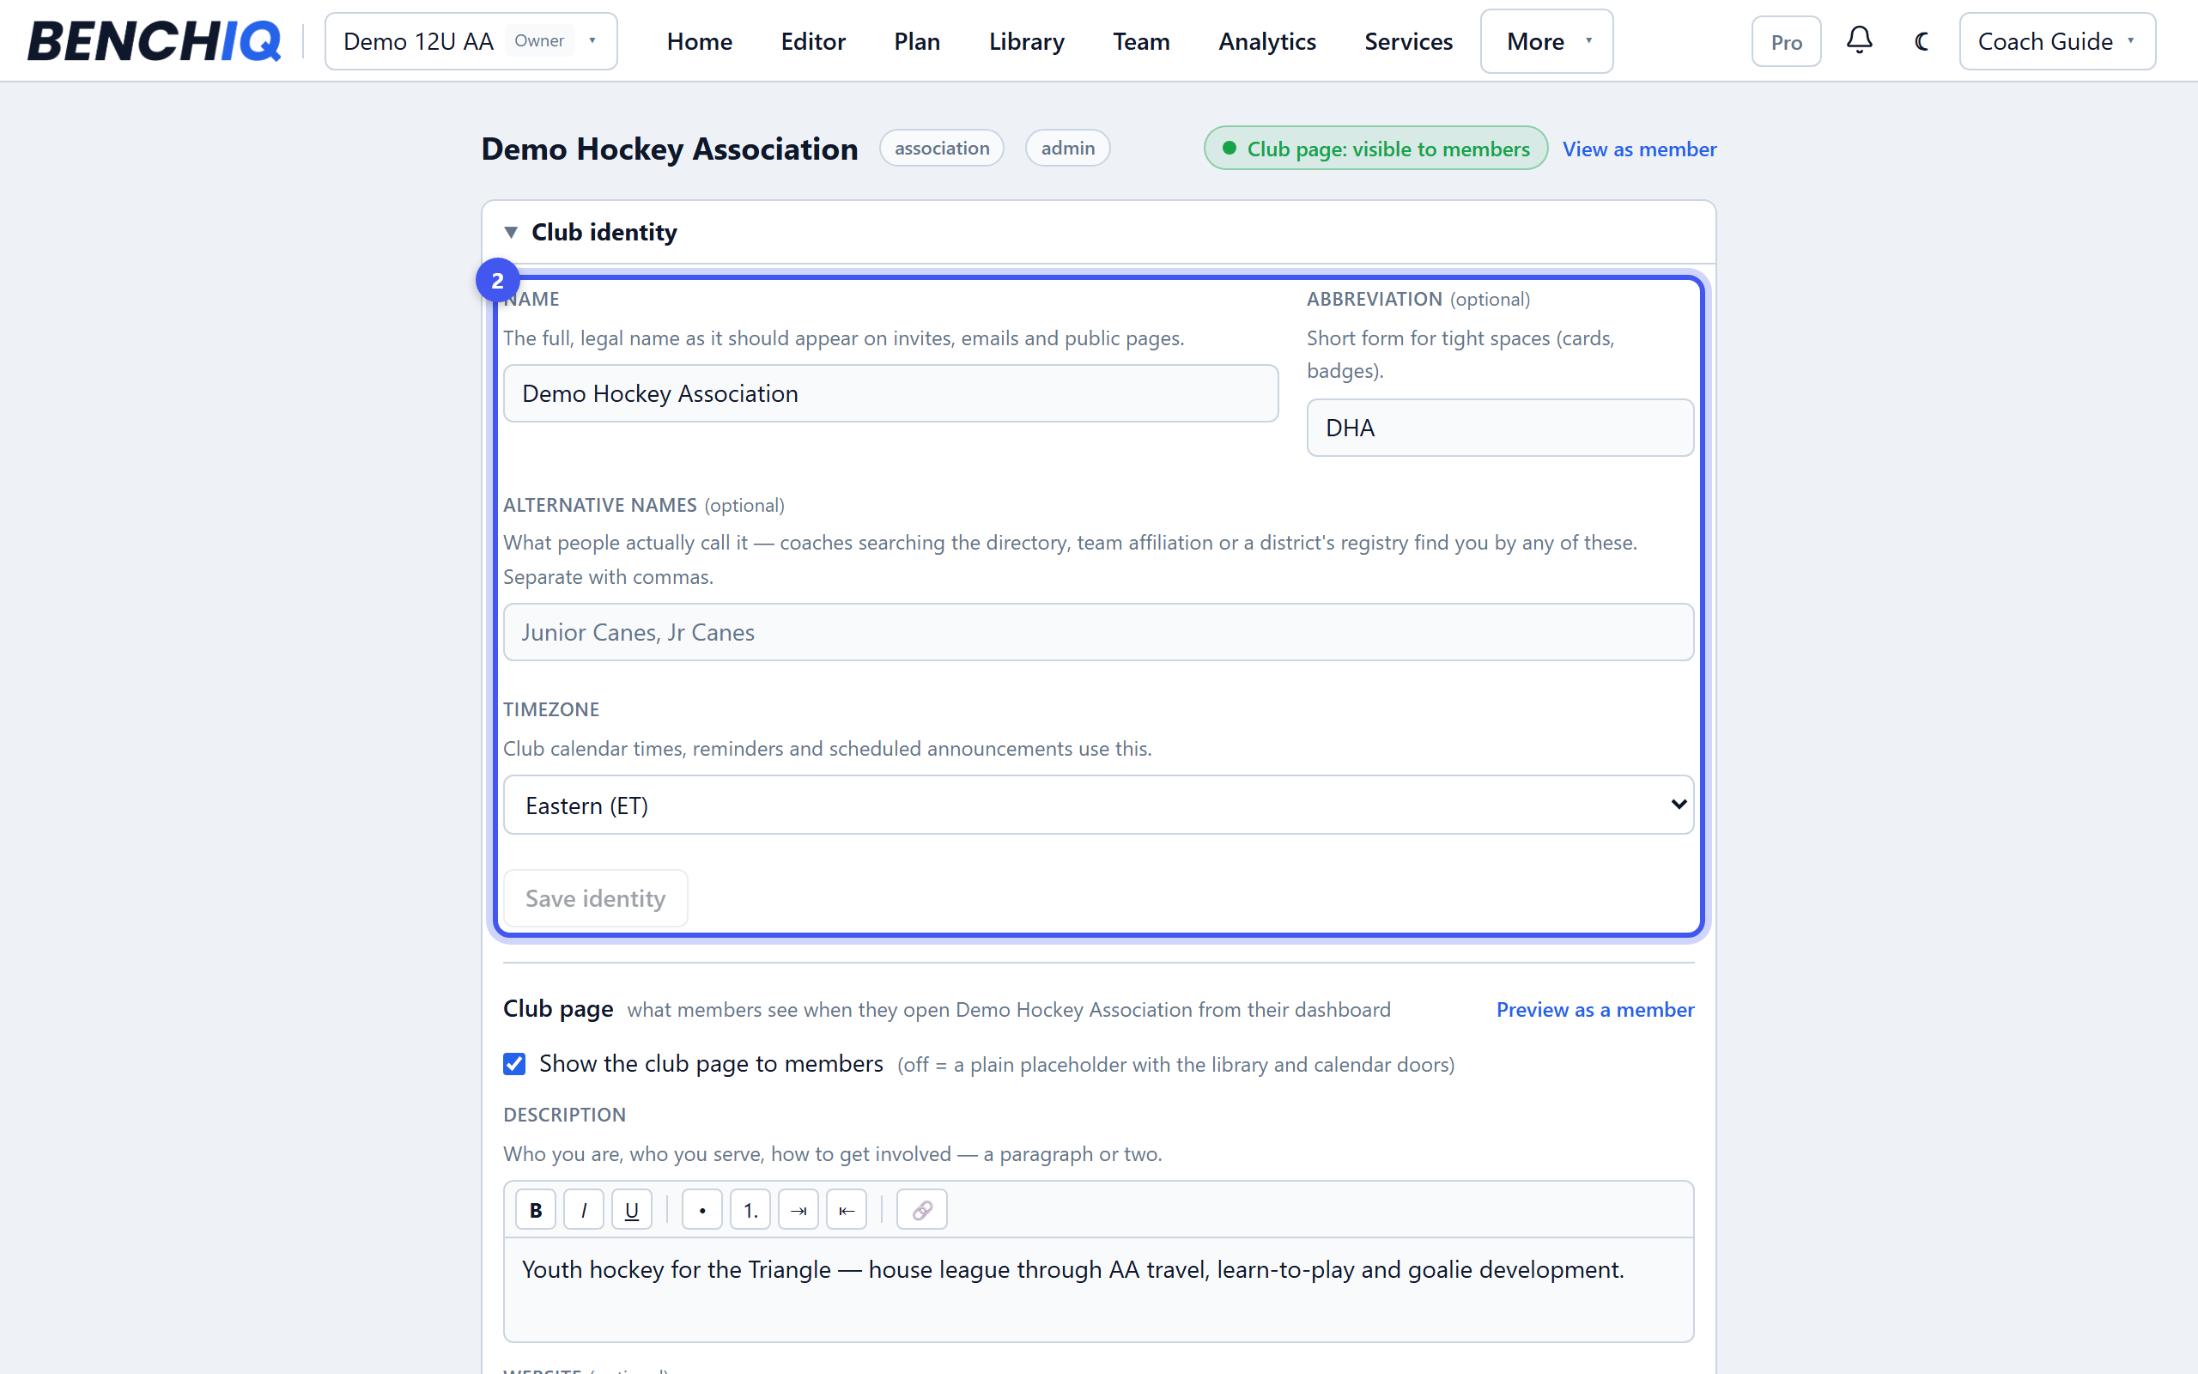Click the Name field with Demo Hockey Association
This screenshot has height=1374, width=2198.
tap(890, 393)
